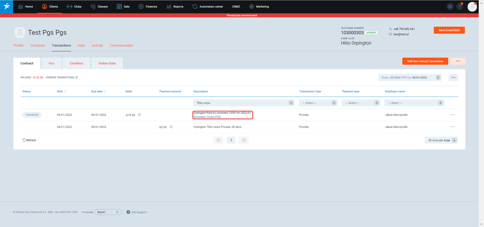This screenshot has height=227, width=484.
Task: Open the Company: Corpo PGS link
Action: (x=207, y=117)
